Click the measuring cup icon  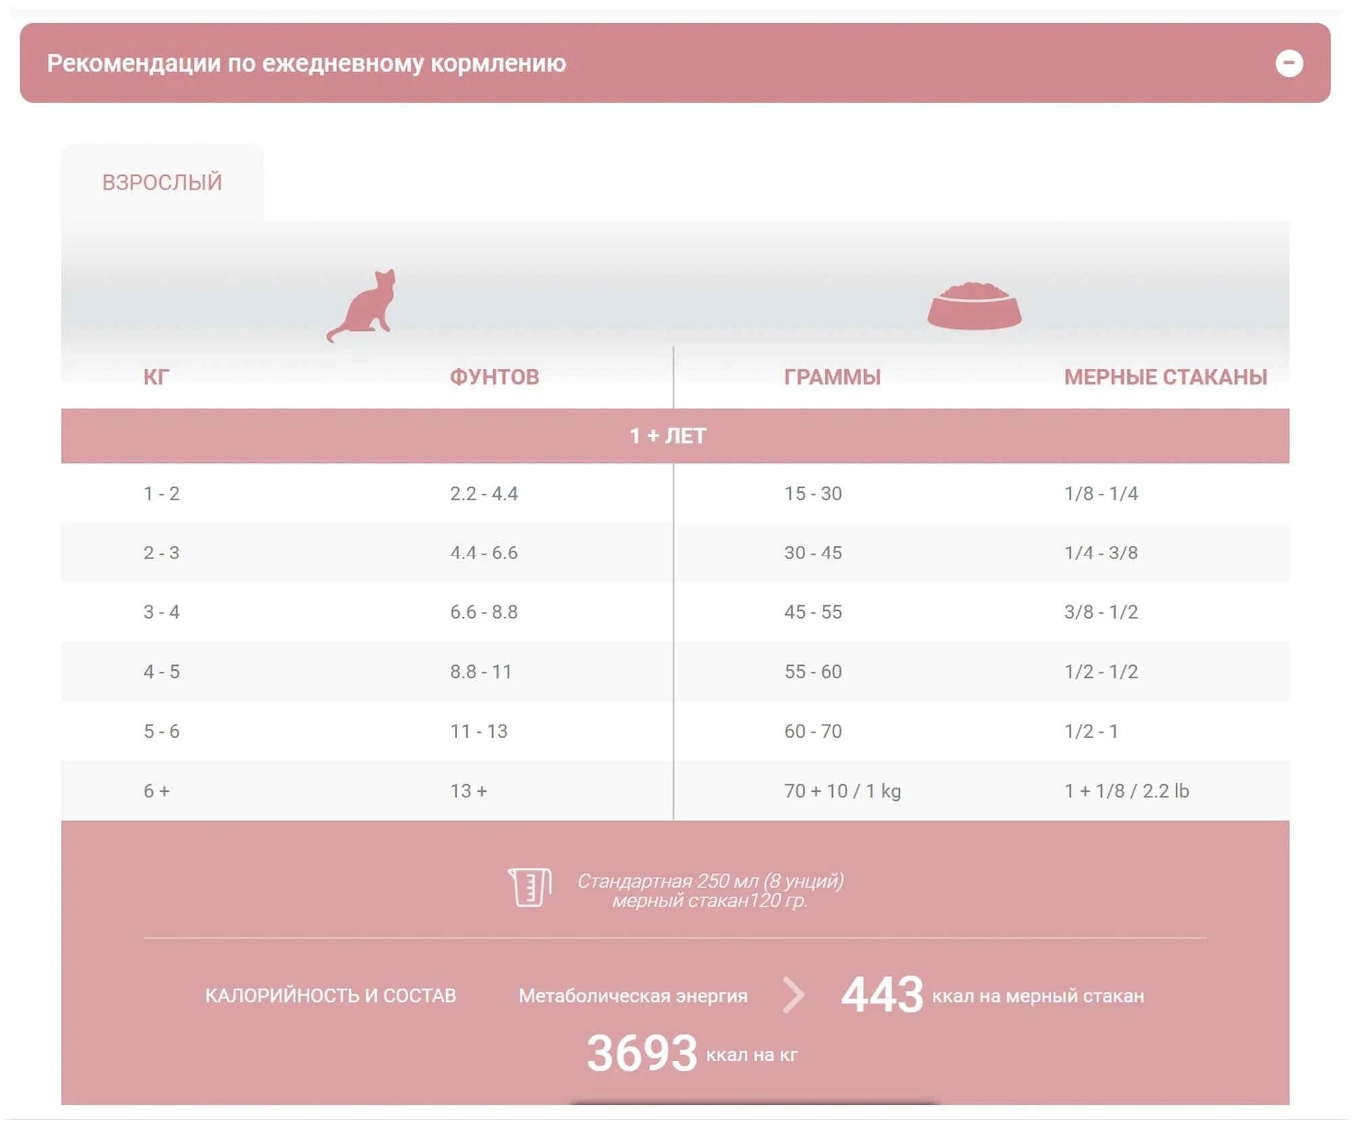[x=530, y=887]
